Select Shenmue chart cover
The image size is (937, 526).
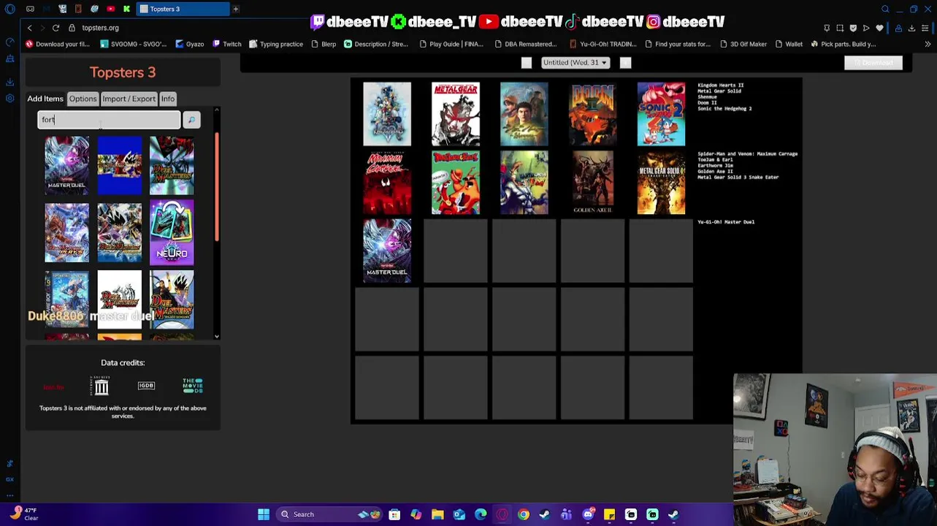(x=524, y=114)
